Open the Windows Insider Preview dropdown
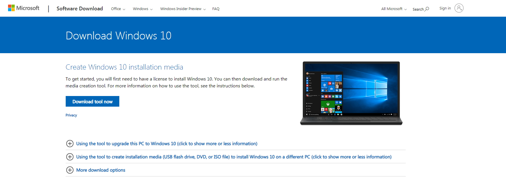 pyautogui.click(x=183, y=9)
